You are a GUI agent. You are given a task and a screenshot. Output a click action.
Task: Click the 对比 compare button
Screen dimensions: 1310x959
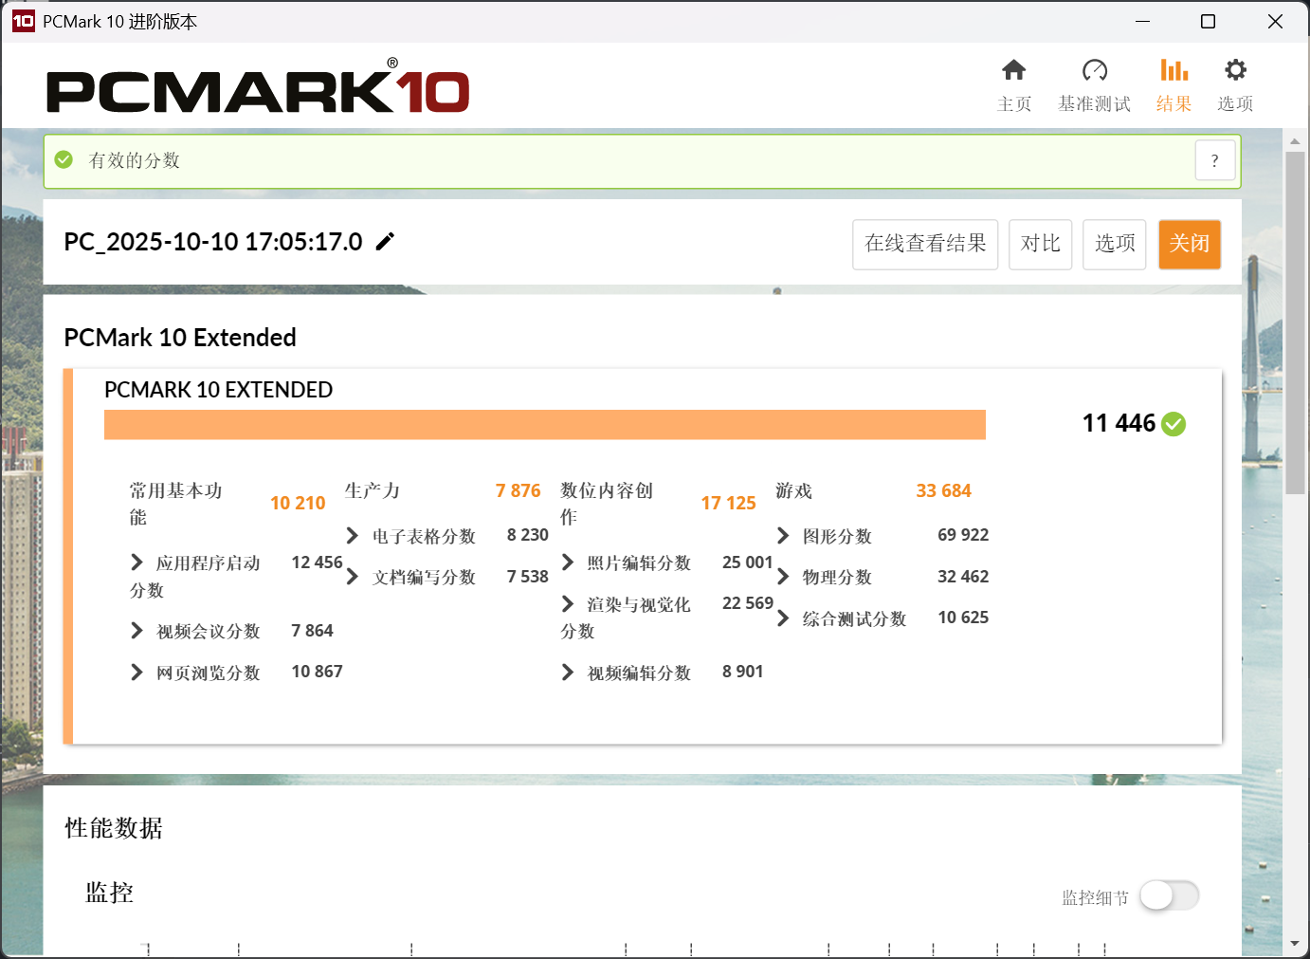[x=1040, y=244]
